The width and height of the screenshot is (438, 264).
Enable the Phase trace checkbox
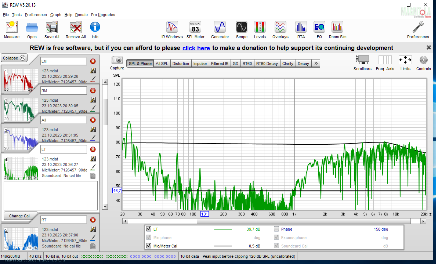click(276, 229)
